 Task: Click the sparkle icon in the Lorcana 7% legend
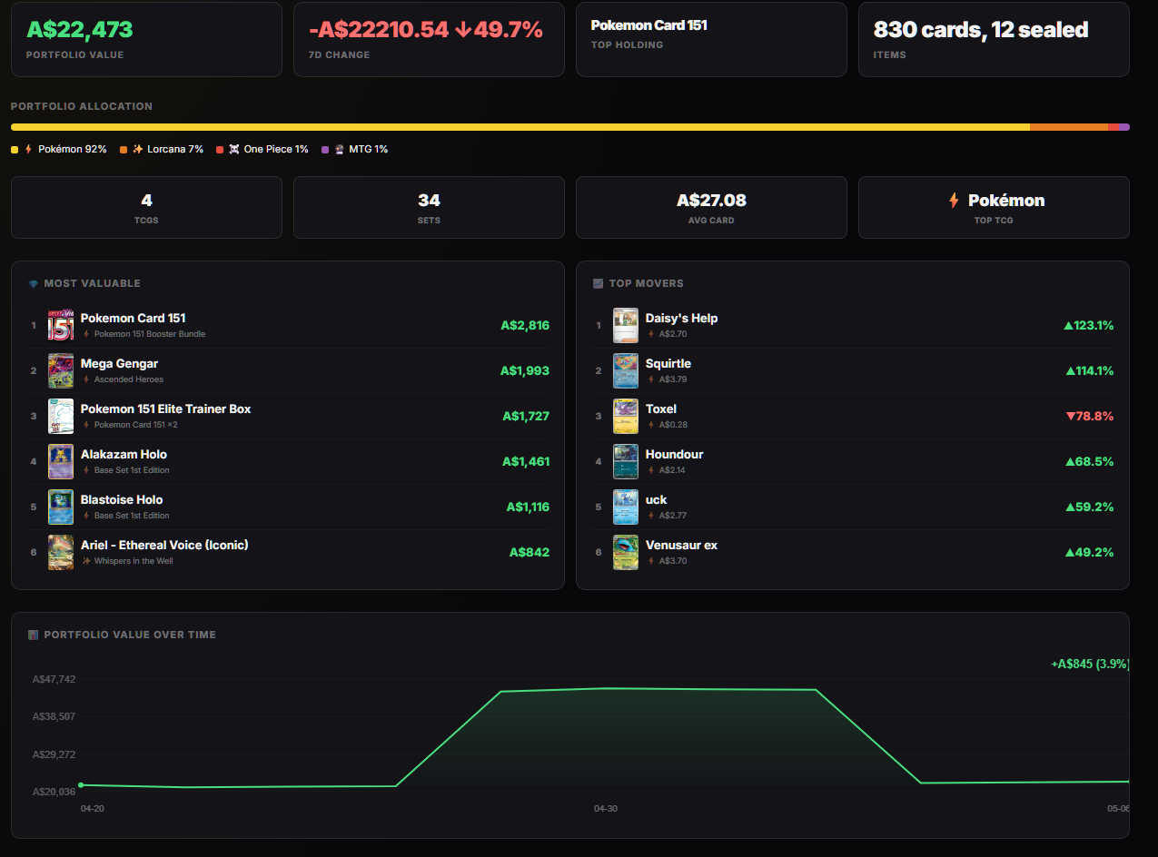[x=137, y=149]
